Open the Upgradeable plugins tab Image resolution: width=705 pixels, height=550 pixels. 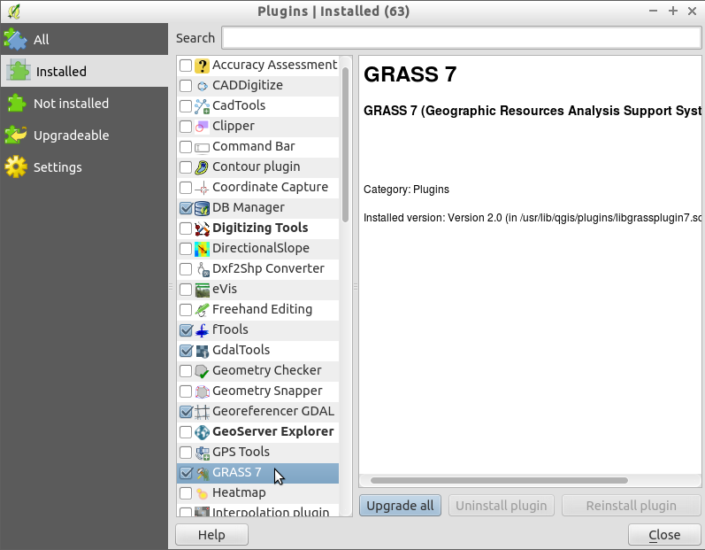point(84,135)
